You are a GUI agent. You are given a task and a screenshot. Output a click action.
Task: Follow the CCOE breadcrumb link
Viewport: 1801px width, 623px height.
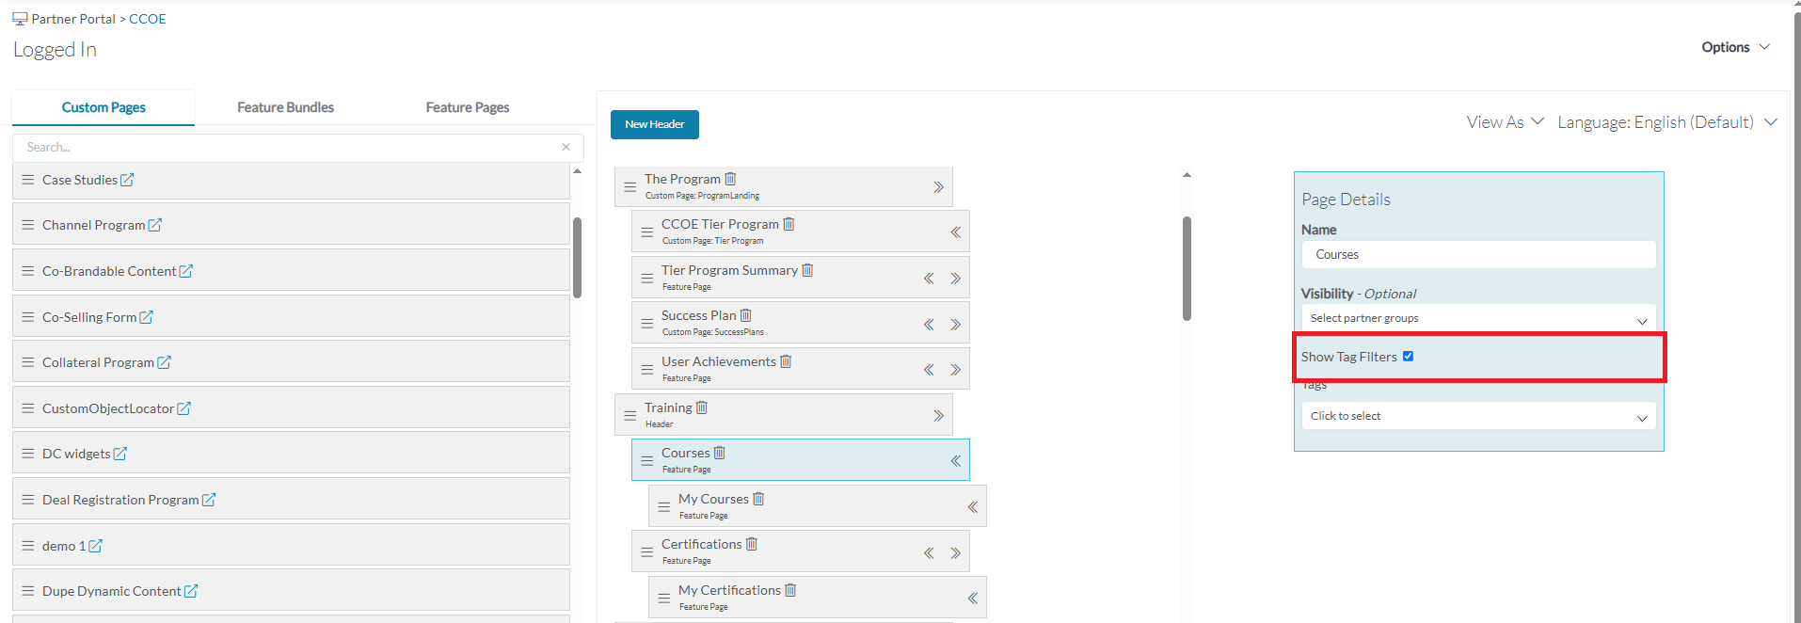148,19
